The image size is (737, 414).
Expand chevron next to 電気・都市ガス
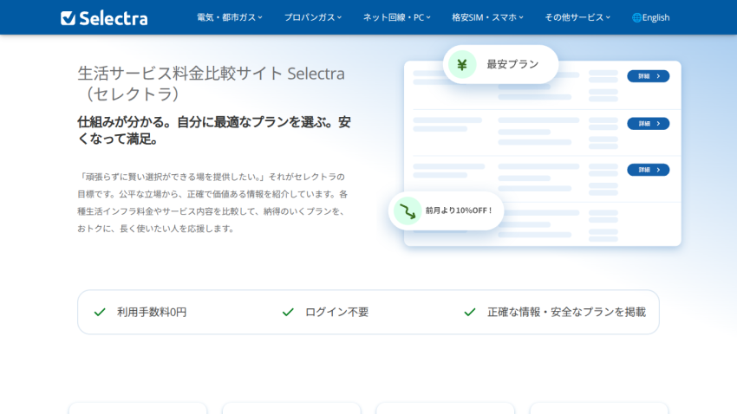click(x=260, y=17)
